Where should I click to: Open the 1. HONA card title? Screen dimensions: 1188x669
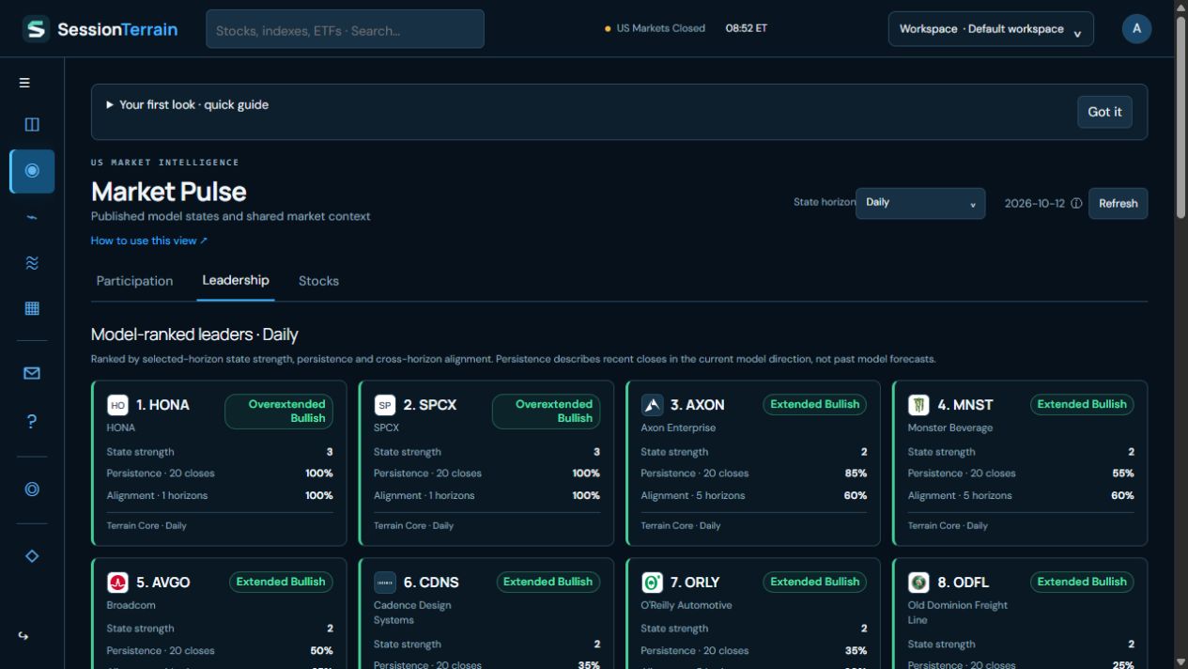point(162,405)
